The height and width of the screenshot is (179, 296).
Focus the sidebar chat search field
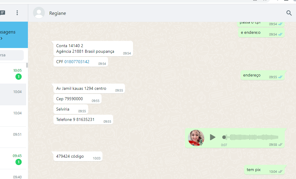pos(12,55)
